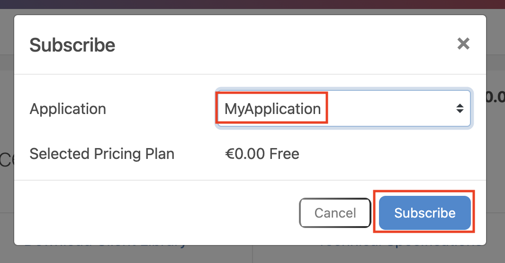Select the MyApplication text in the combo box
The width and height of the screenshot is (505, 263).
click(272, 109)
